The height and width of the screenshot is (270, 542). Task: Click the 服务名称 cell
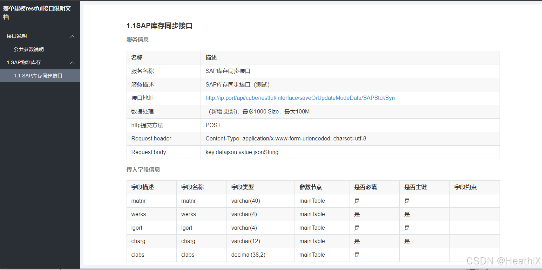pyautogui.click(x=164, y=71)
